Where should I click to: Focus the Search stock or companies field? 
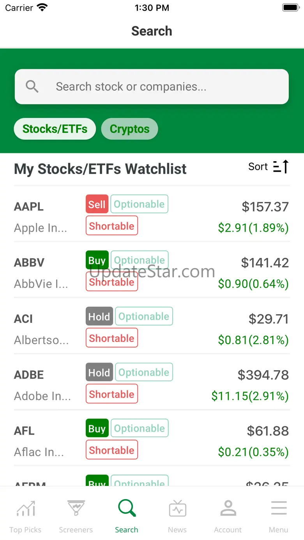(152, 86)
